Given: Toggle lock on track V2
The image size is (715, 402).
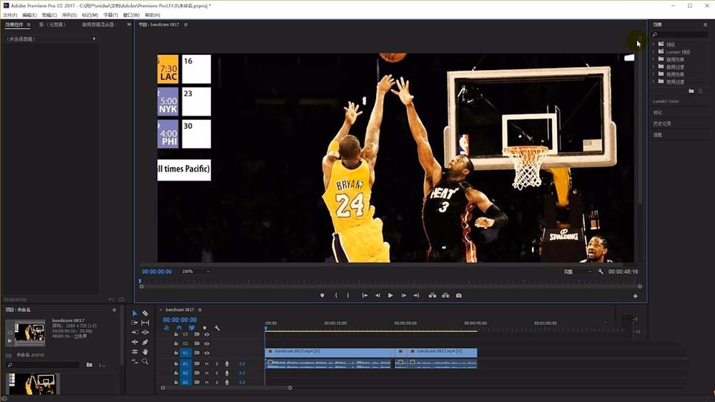Looking at the screenshot, I should coord(176,343).
